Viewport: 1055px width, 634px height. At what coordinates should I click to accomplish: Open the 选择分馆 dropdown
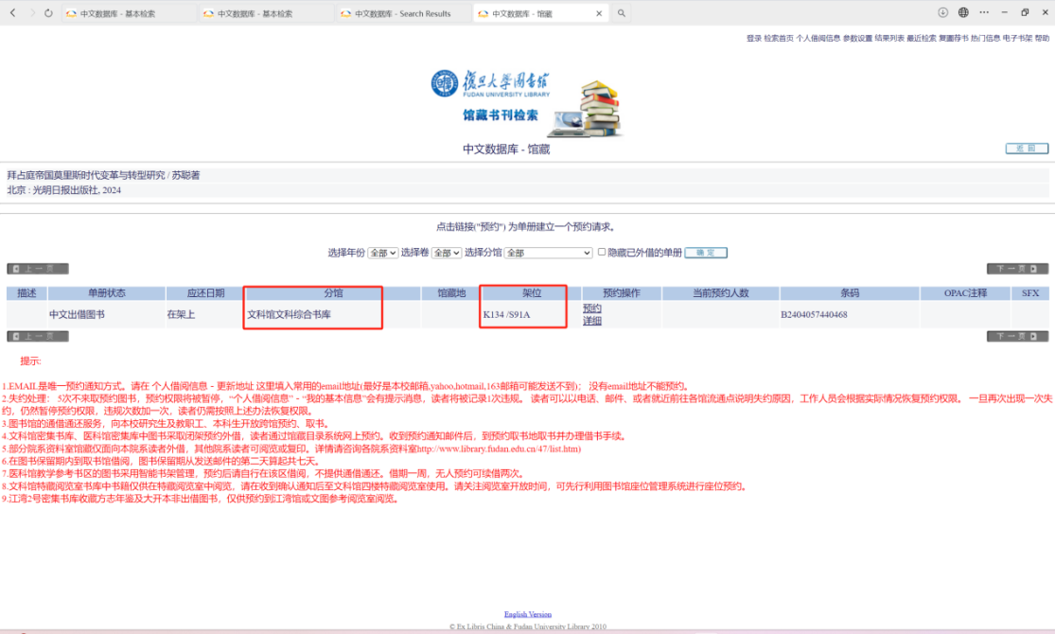click(x=548, y=254)
